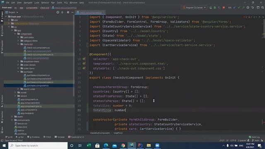Expand the service folder
Viewport: 265px width, 149px height.
pyautogui.click(x=15, y=96)
